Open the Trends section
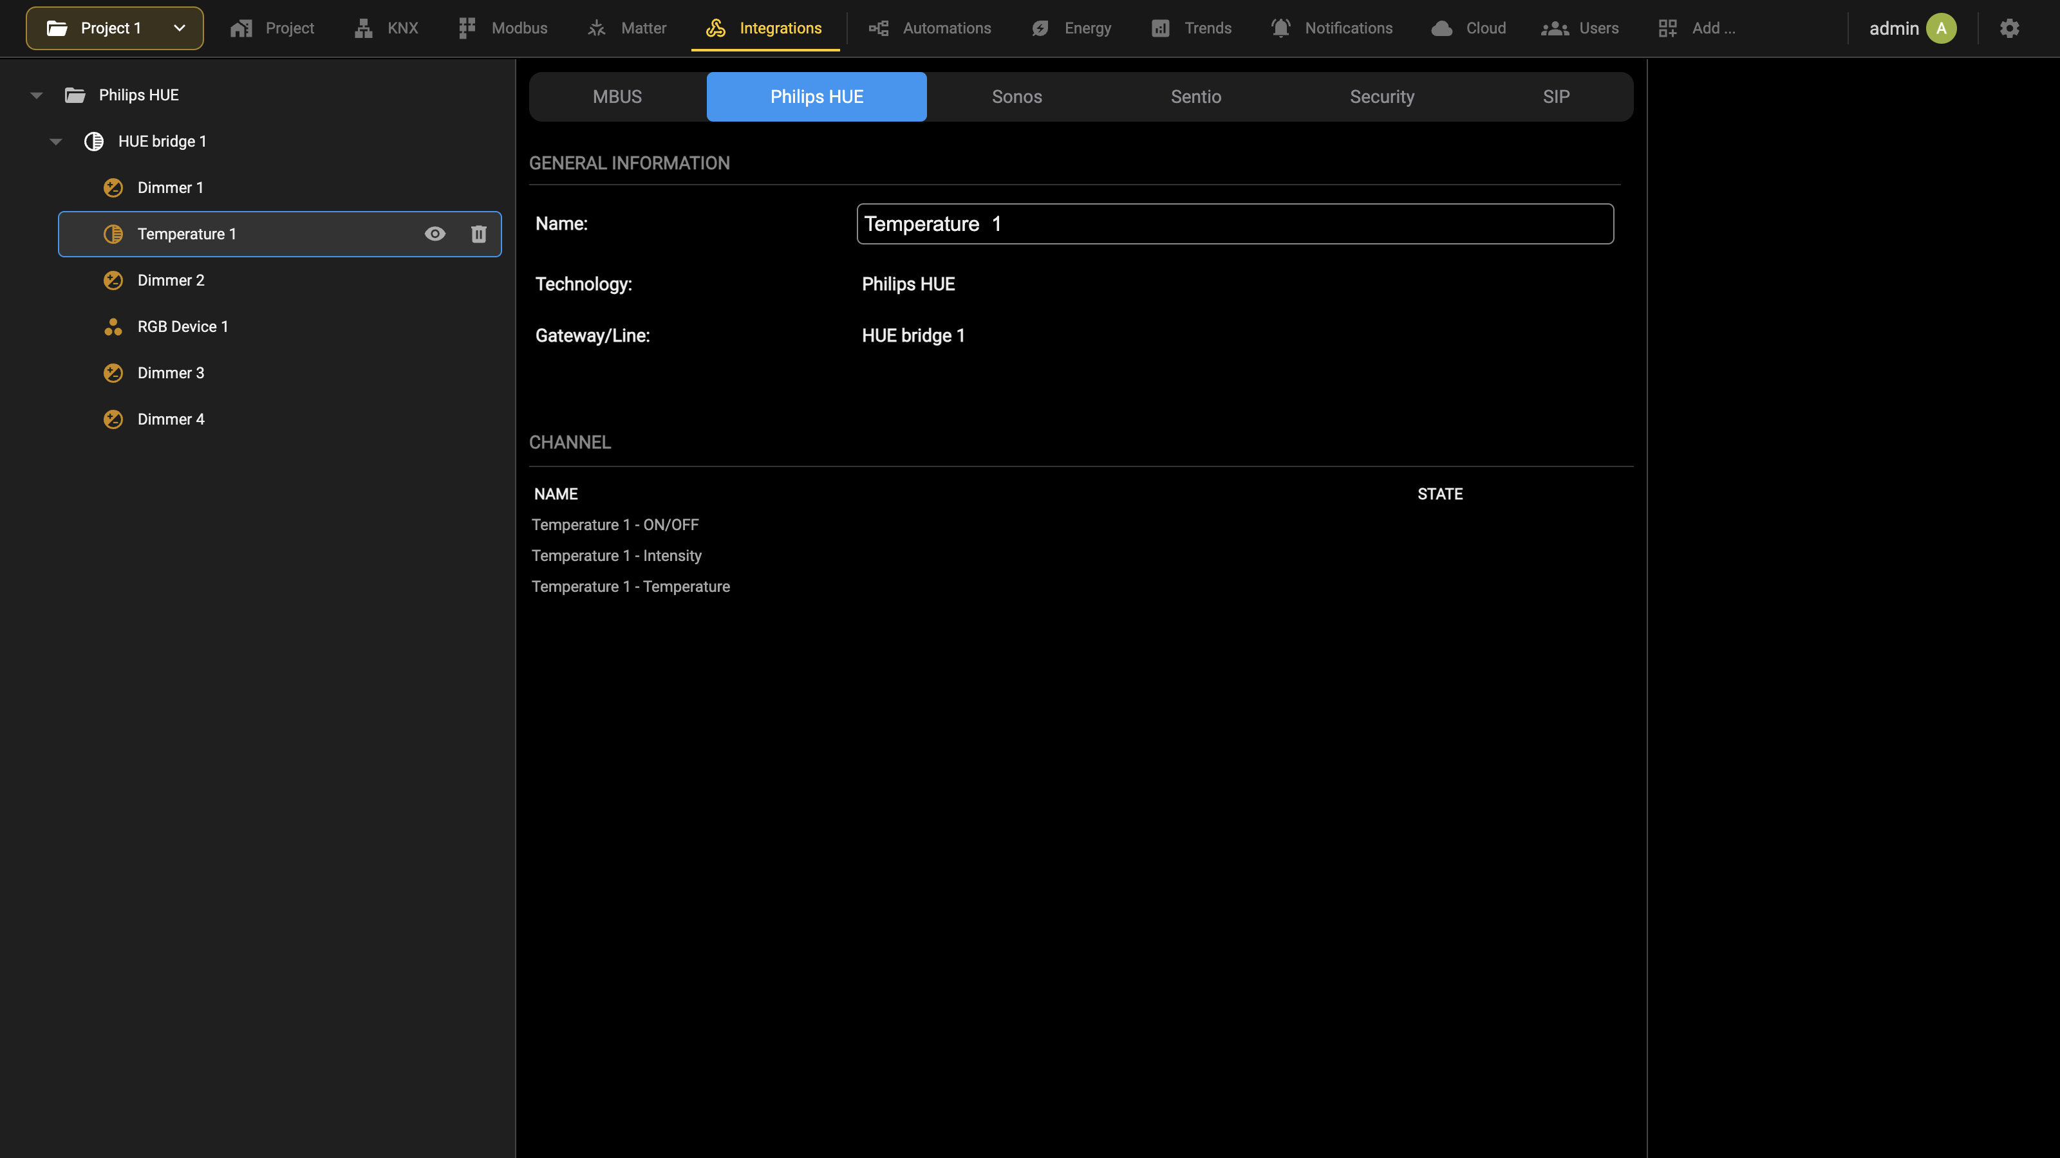 tap(1192, 28)
